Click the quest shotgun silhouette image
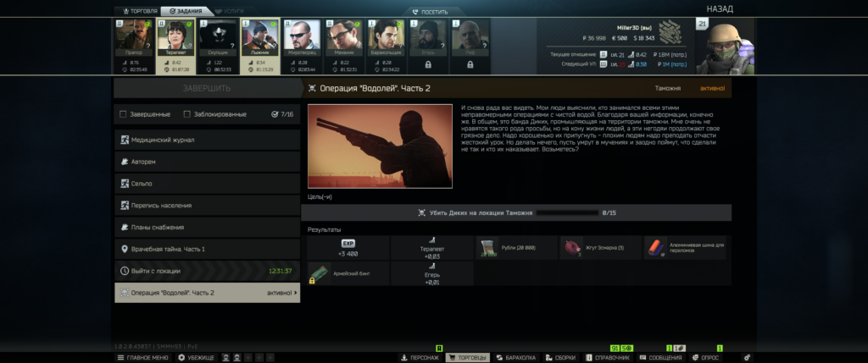 (x=380, y=146)
